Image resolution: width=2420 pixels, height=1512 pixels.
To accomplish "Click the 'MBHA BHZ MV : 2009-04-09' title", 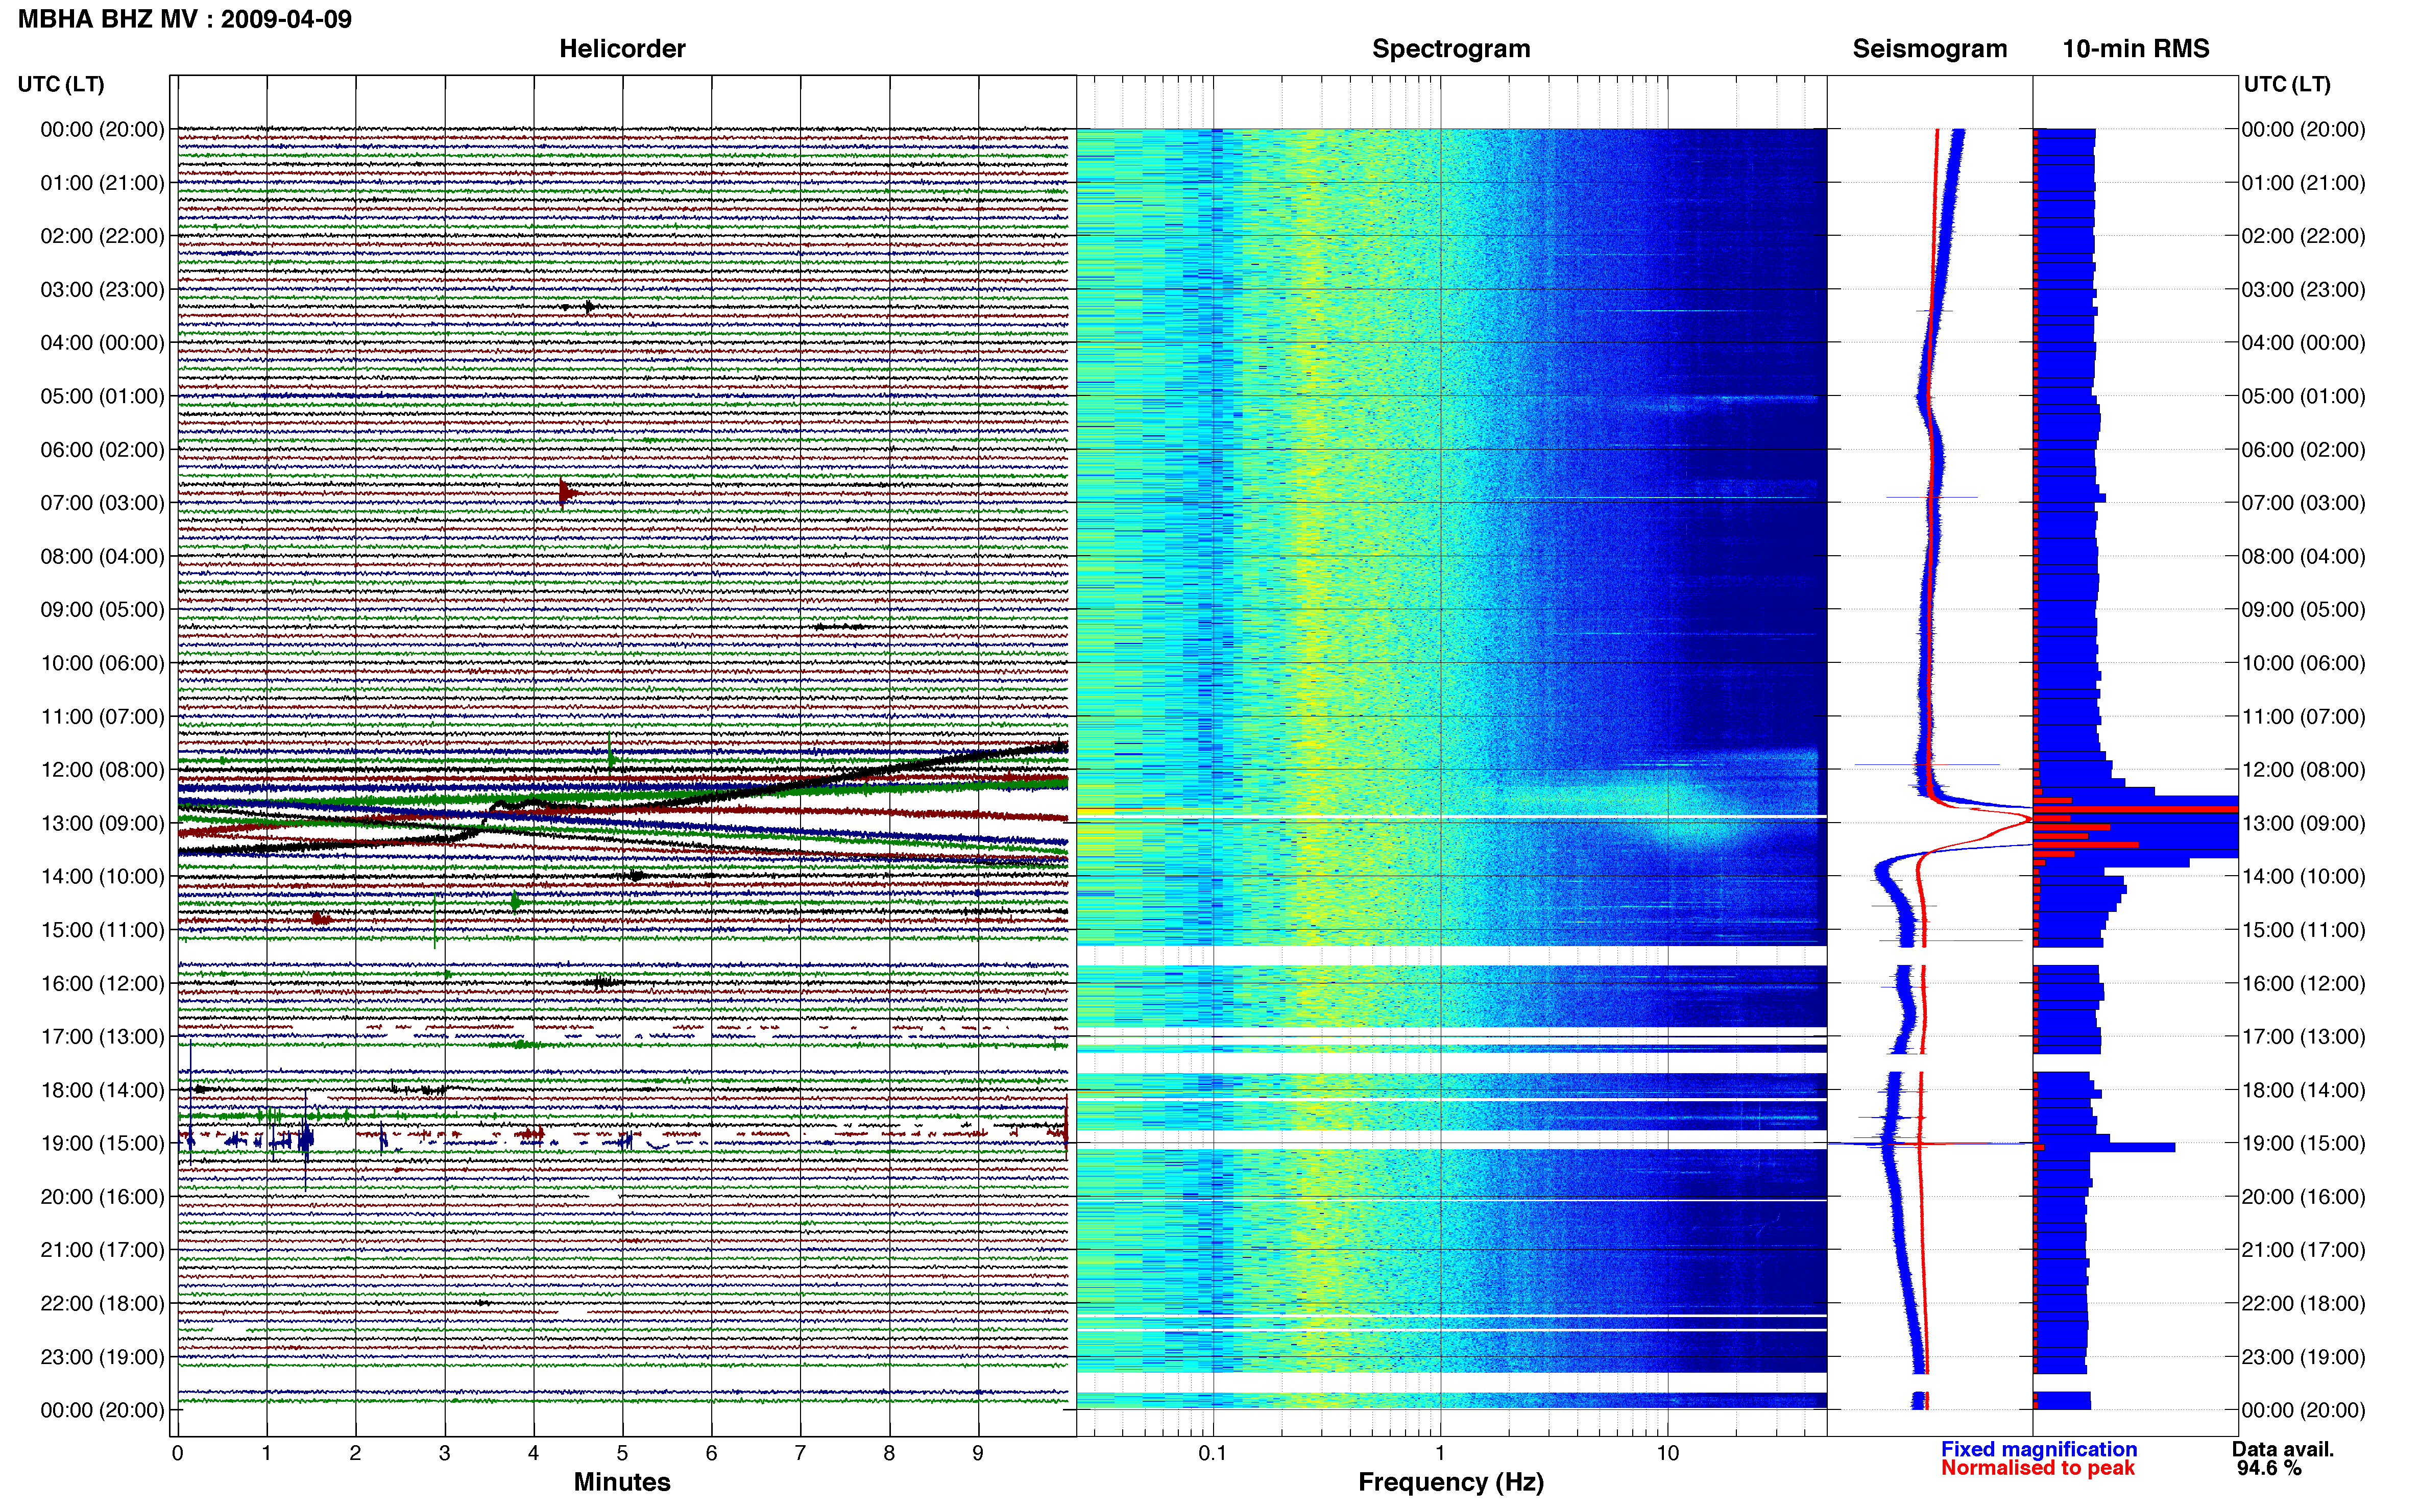I will (x=185, y=19).
